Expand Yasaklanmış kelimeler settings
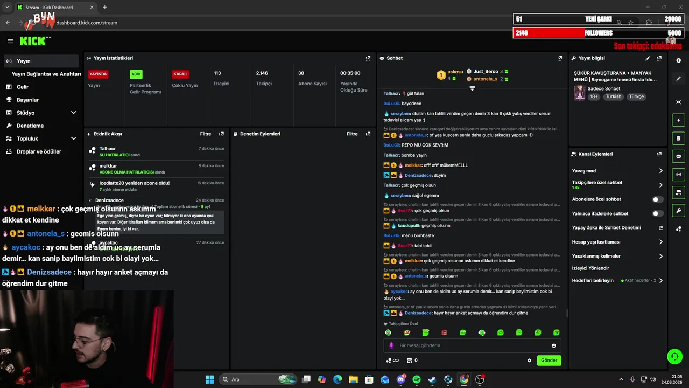 click(661, 256)
